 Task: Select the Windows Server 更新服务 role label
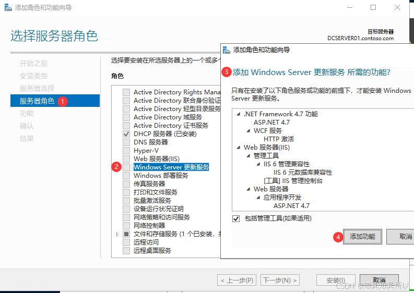tap(171, 167)
